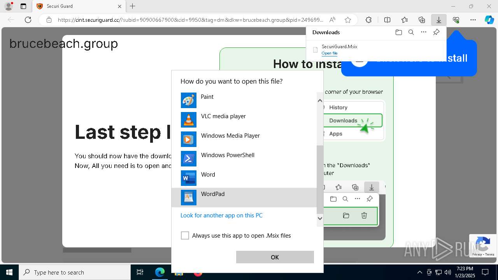The width and height of the screenshot is (498, 280).
Task: Select the WordPad app icon
Action: 189,198
